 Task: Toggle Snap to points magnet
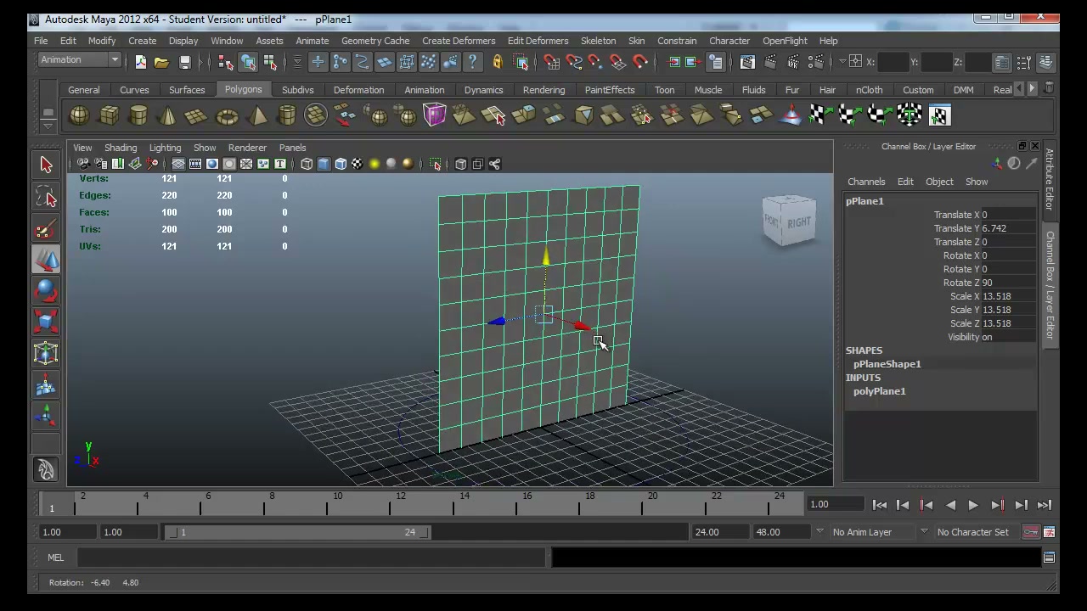[595, 62]
